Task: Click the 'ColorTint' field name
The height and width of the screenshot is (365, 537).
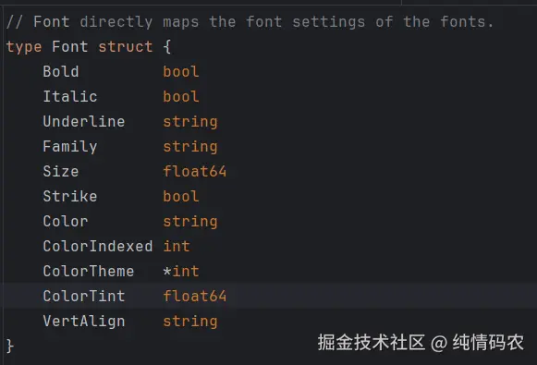Action: (x=84, y=297)
